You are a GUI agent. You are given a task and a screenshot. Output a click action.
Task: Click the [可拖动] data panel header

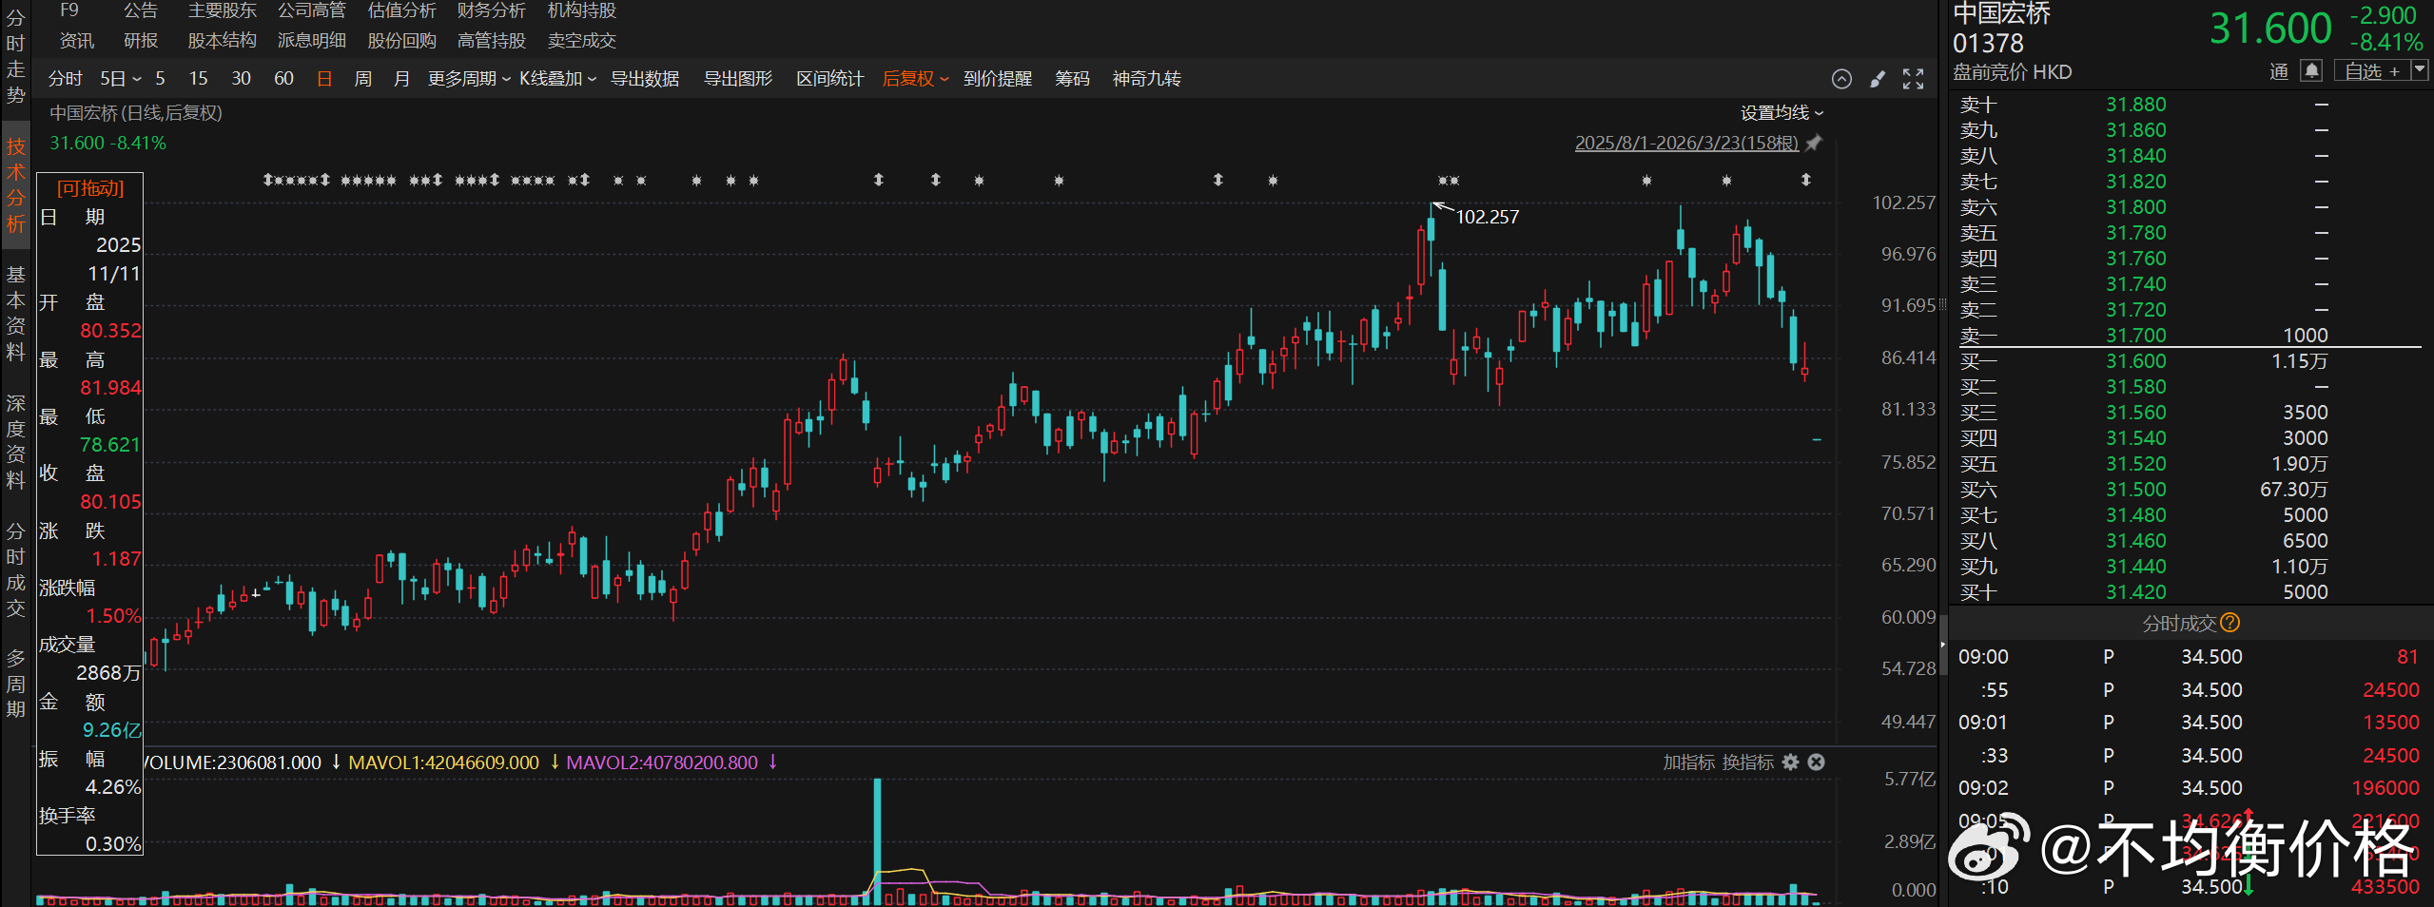tap(90, 188)
